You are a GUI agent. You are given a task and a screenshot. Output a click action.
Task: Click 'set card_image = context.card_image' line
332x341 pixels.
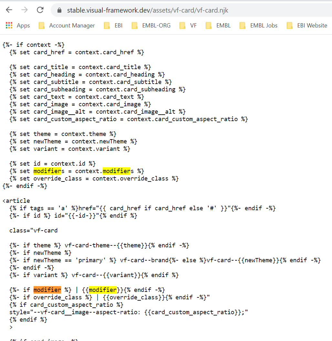pos(80,104)
